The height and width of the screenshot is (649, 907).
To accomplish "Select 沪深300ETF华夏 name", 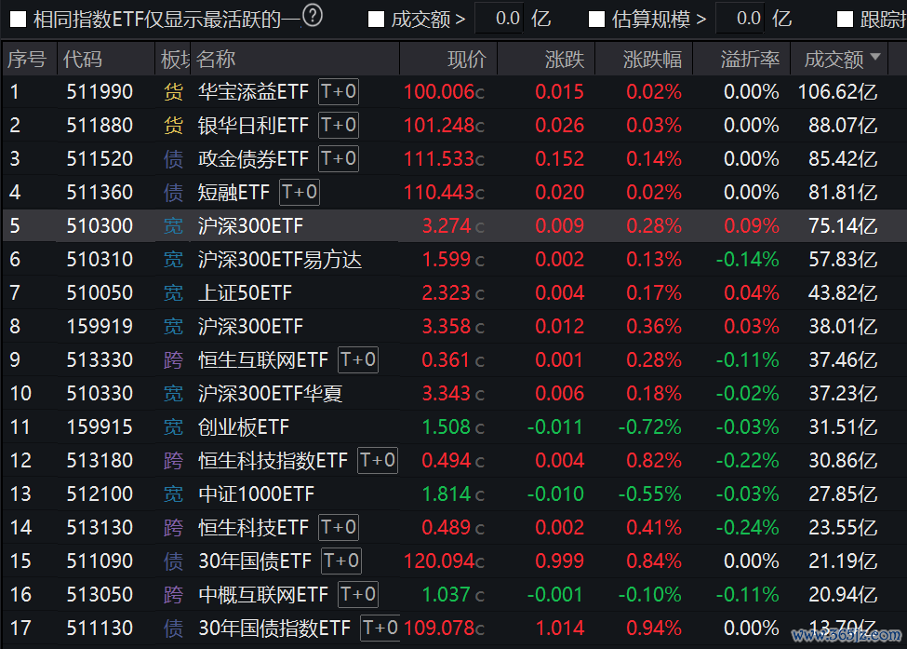I will 270,394.
